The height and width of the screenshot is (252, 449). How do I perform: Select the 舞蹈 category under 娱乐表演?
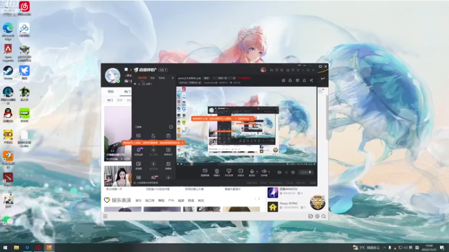point(161,200)
